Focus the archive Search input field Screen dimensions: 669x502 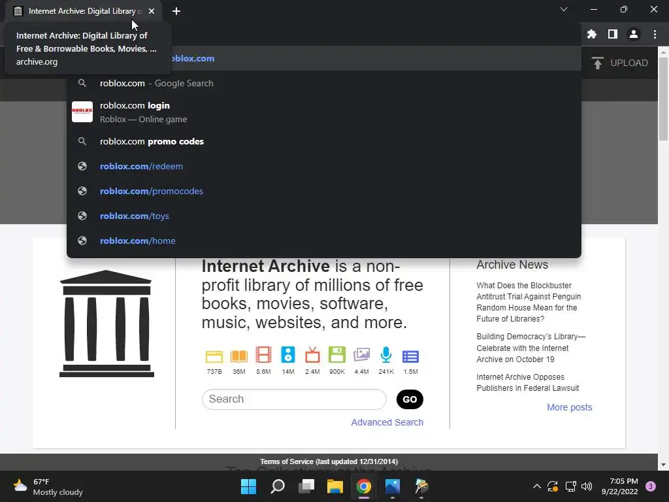[x=294, y=399]
